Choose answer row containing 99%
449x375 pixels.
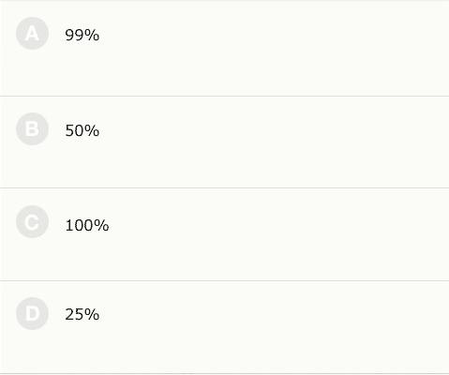224,49
